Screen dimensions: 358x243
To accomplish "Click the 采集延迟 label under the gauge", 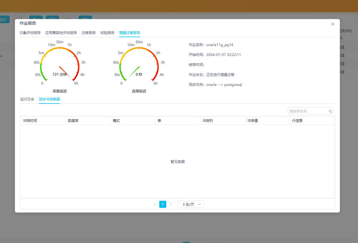I will tap(60, 91).
